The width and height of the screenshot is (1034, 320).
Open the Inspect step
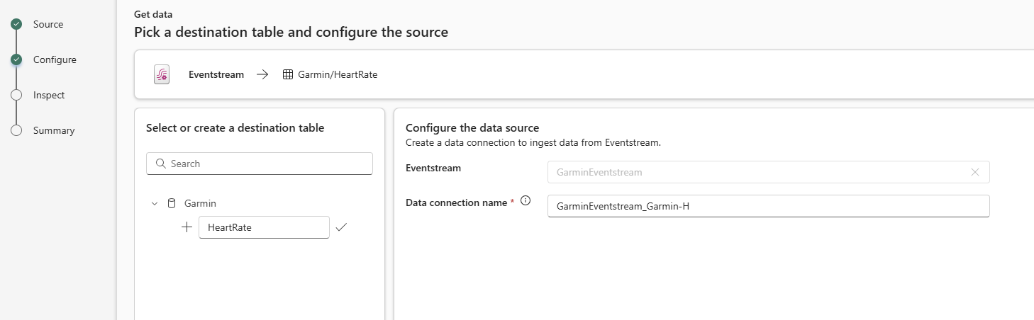49,95
